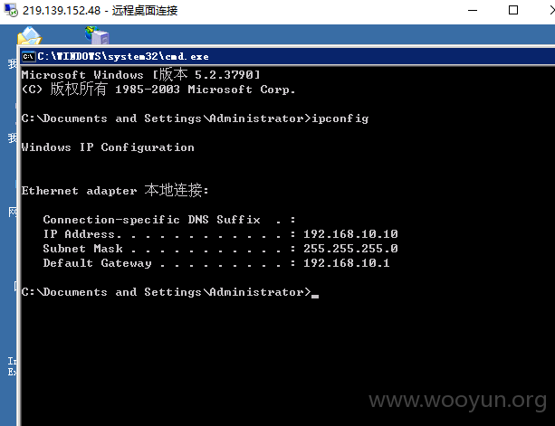The width and height of the screenshot is (555, 426).
Task: Click the Subnet Mask value 255.255.255.0
Action: 350,249
